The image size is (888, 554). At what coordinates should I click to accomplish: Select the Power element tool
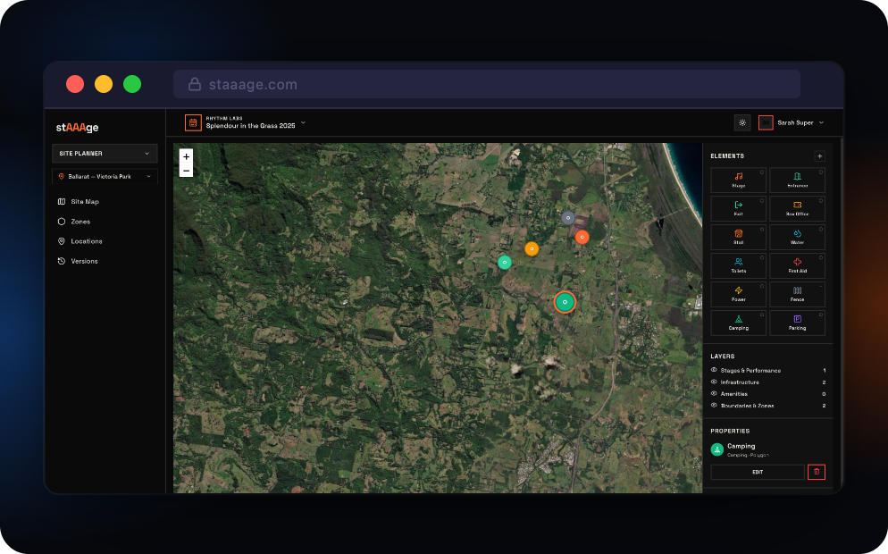point(739,294)
